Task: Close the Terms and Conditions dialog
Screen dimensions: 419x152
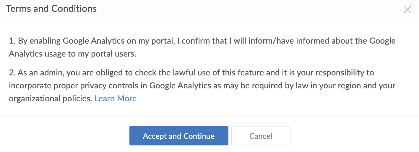Action: [x=407, y=9]
